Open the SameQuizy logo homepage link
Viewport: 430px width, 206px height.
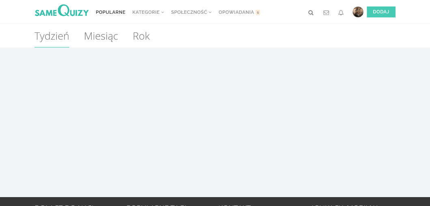62,11
